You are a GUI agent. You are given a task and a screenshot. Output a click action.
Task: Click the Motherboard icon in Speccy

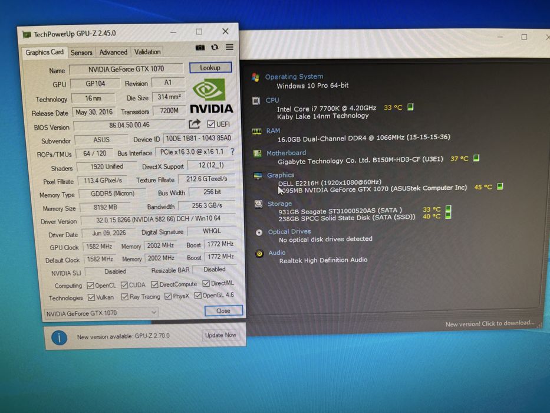258,153
